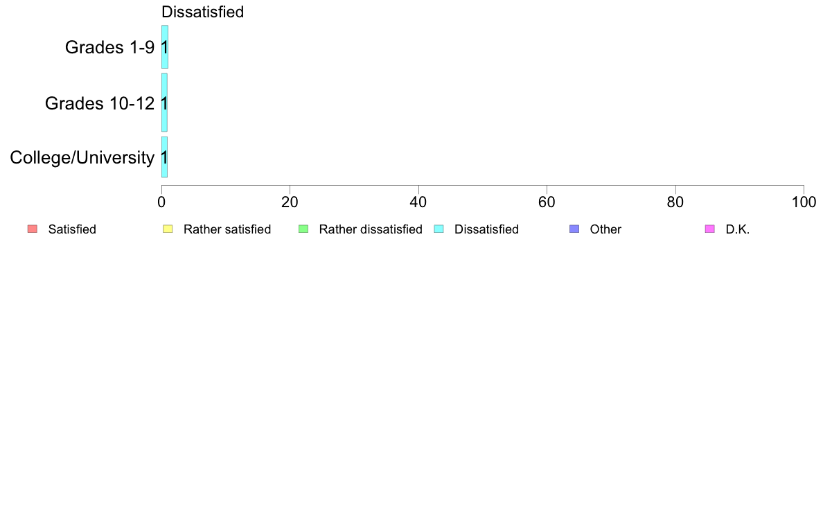Image resolution: width=823 pixels, height=510 pixels.
Task: Select the Grades 10-12 cyan bar
Action: coord(164,103)
